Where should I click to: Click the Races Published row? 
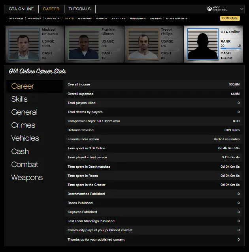click(x=154, y=203)
